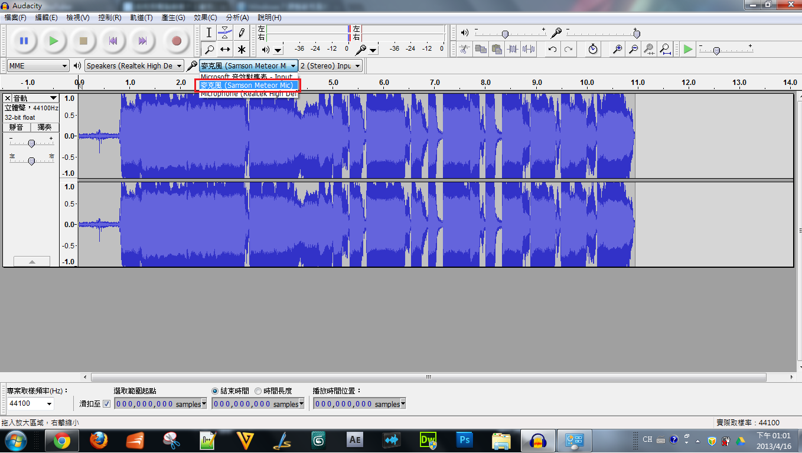The width and height of the screenshot is (802, 453).
Task: Collapse track using the bottom triangle button
Action: 32,261
